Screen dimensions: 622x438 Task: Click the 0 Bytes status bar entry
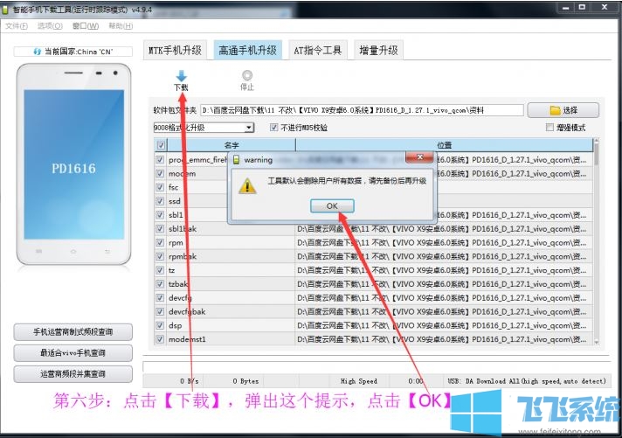245,381
